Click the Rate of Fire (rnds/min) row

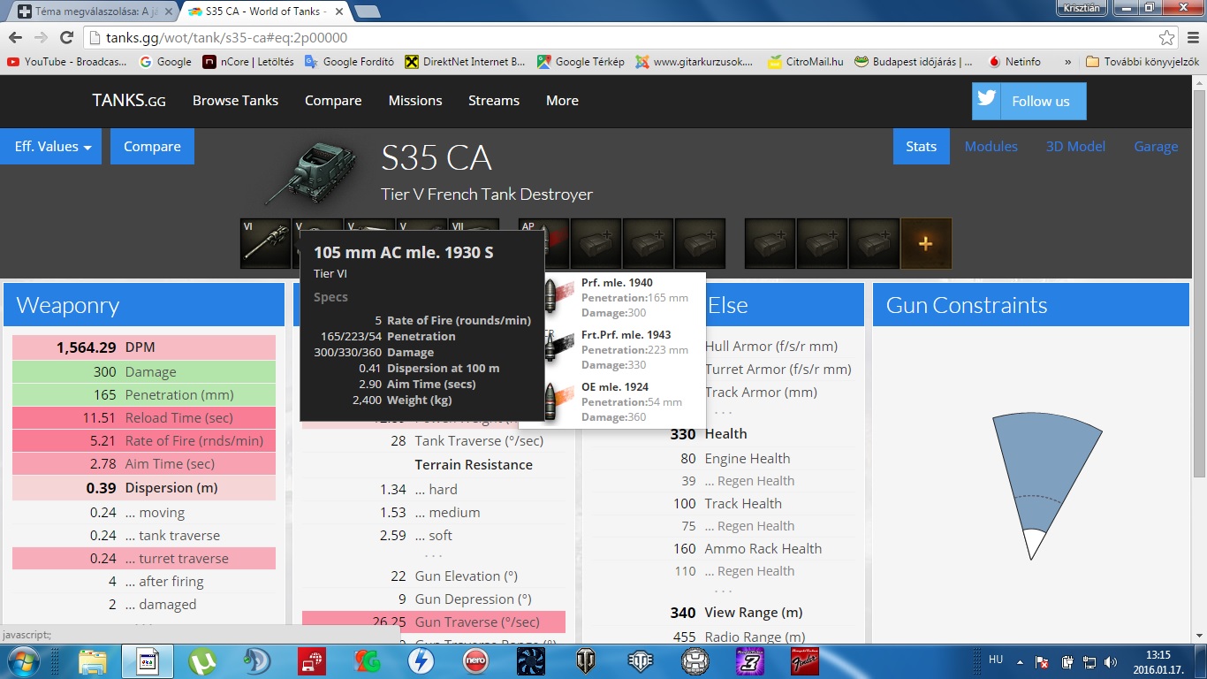pos(144,440)
